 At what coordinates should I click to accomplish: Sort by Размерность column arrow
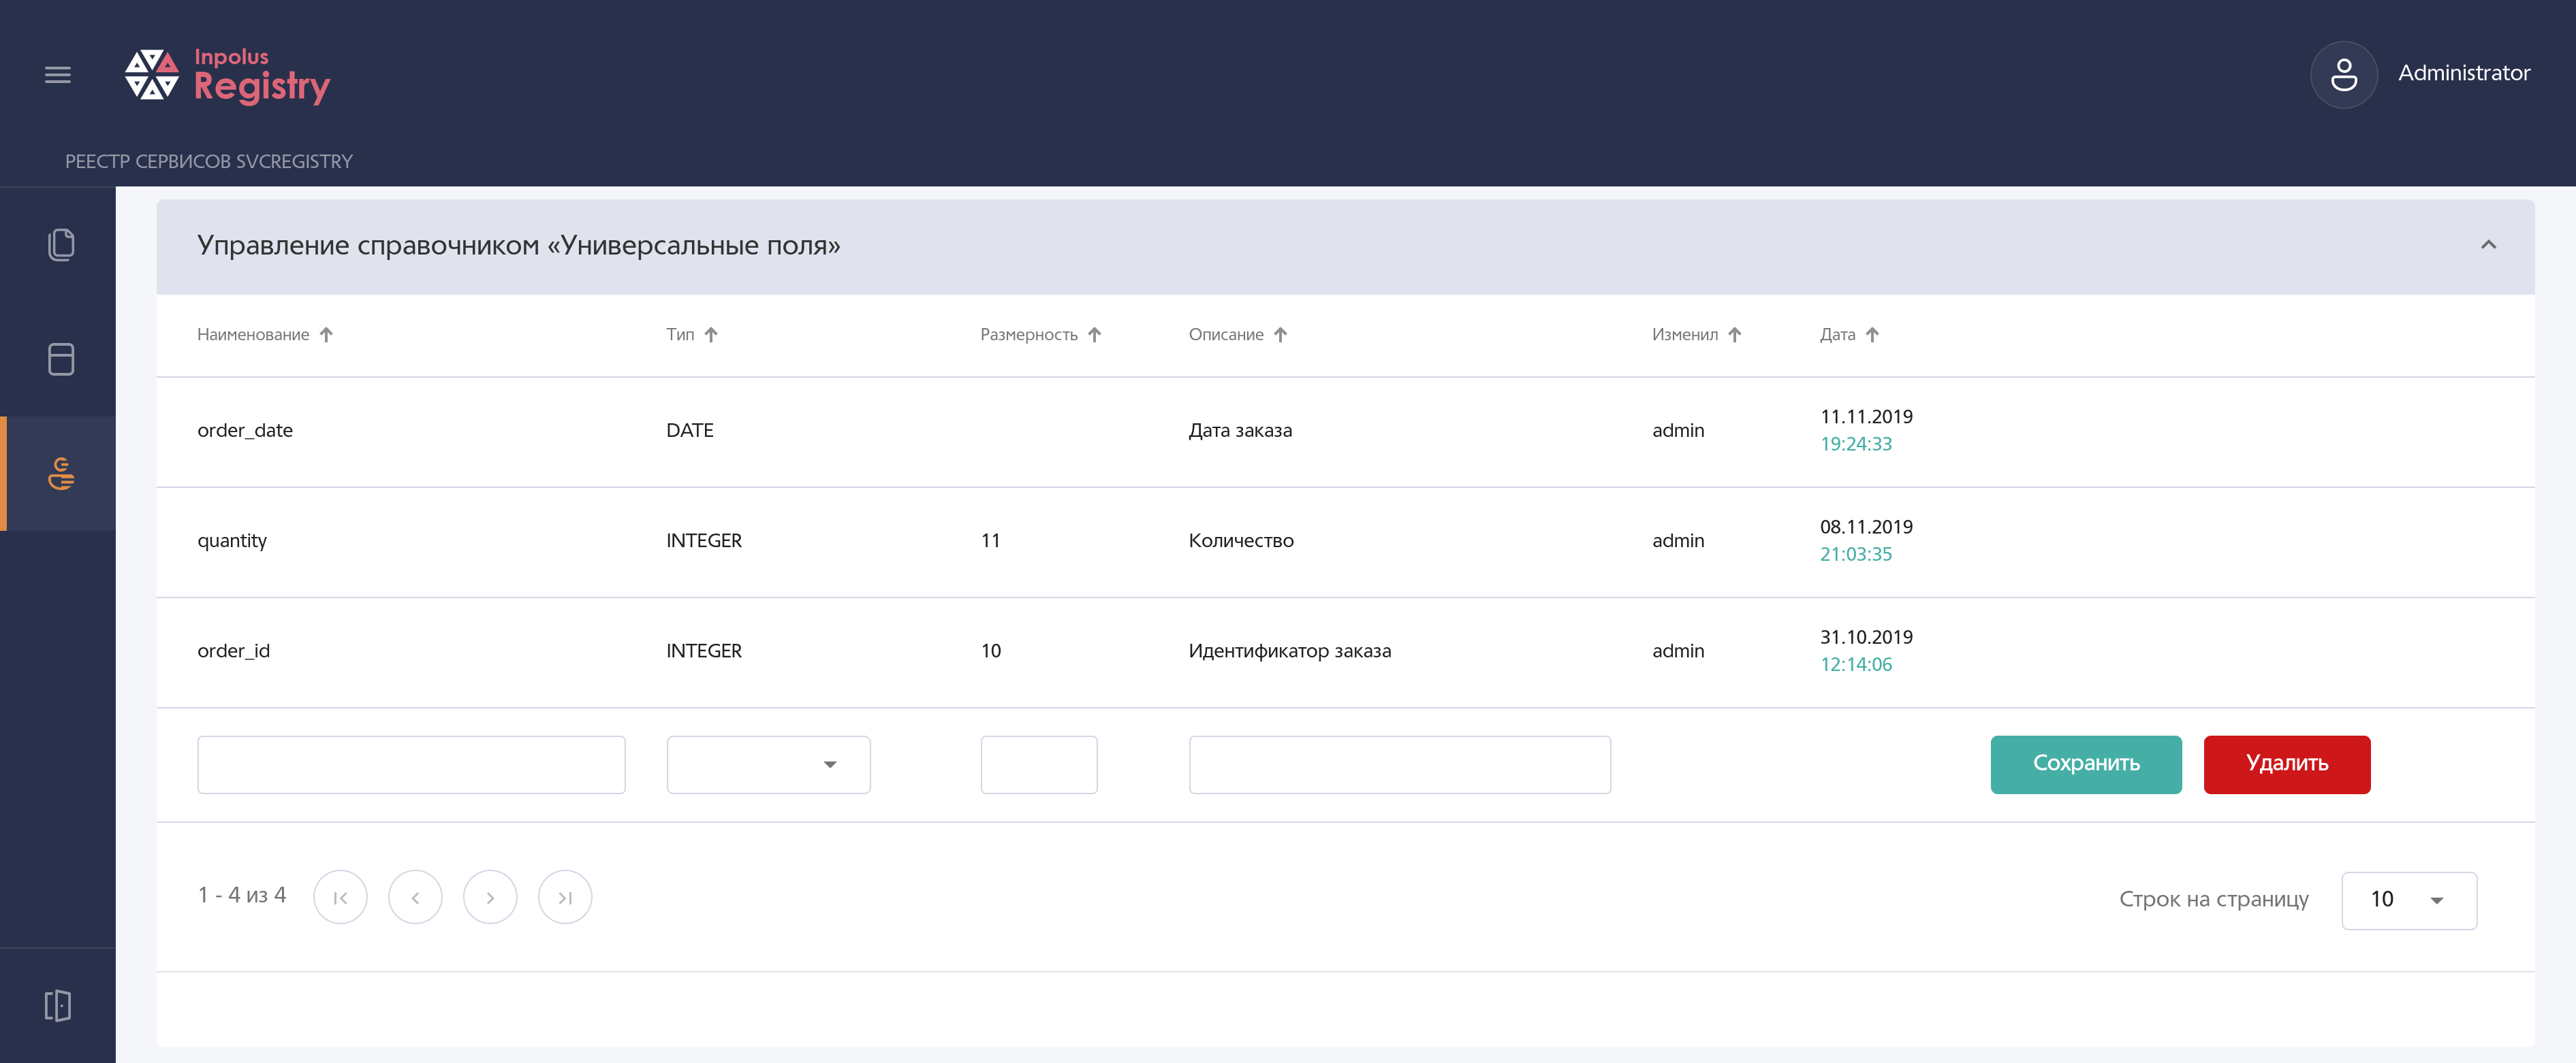point(1095,335)
